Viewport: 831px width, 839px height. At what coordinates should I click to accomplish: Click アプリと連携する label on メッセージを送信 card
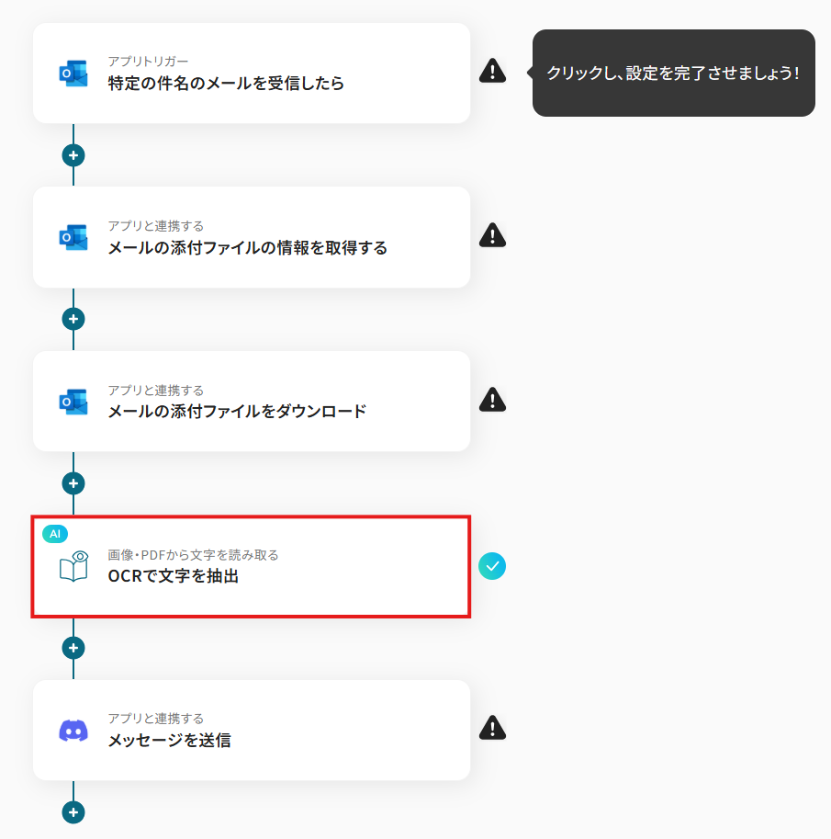tap(155, 719)
